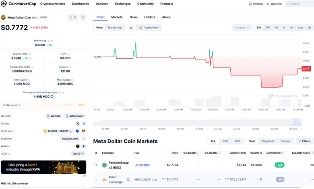Click the shield icon next to contract
Image resolution: width=314 pixels, height=189 pixels.
point(78,131)
